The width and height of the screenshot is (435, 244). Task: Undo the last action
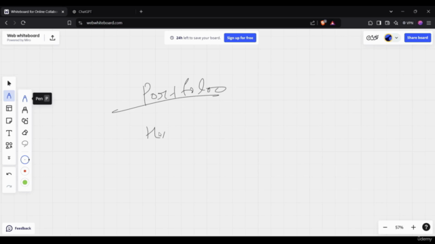pos(9,174)
